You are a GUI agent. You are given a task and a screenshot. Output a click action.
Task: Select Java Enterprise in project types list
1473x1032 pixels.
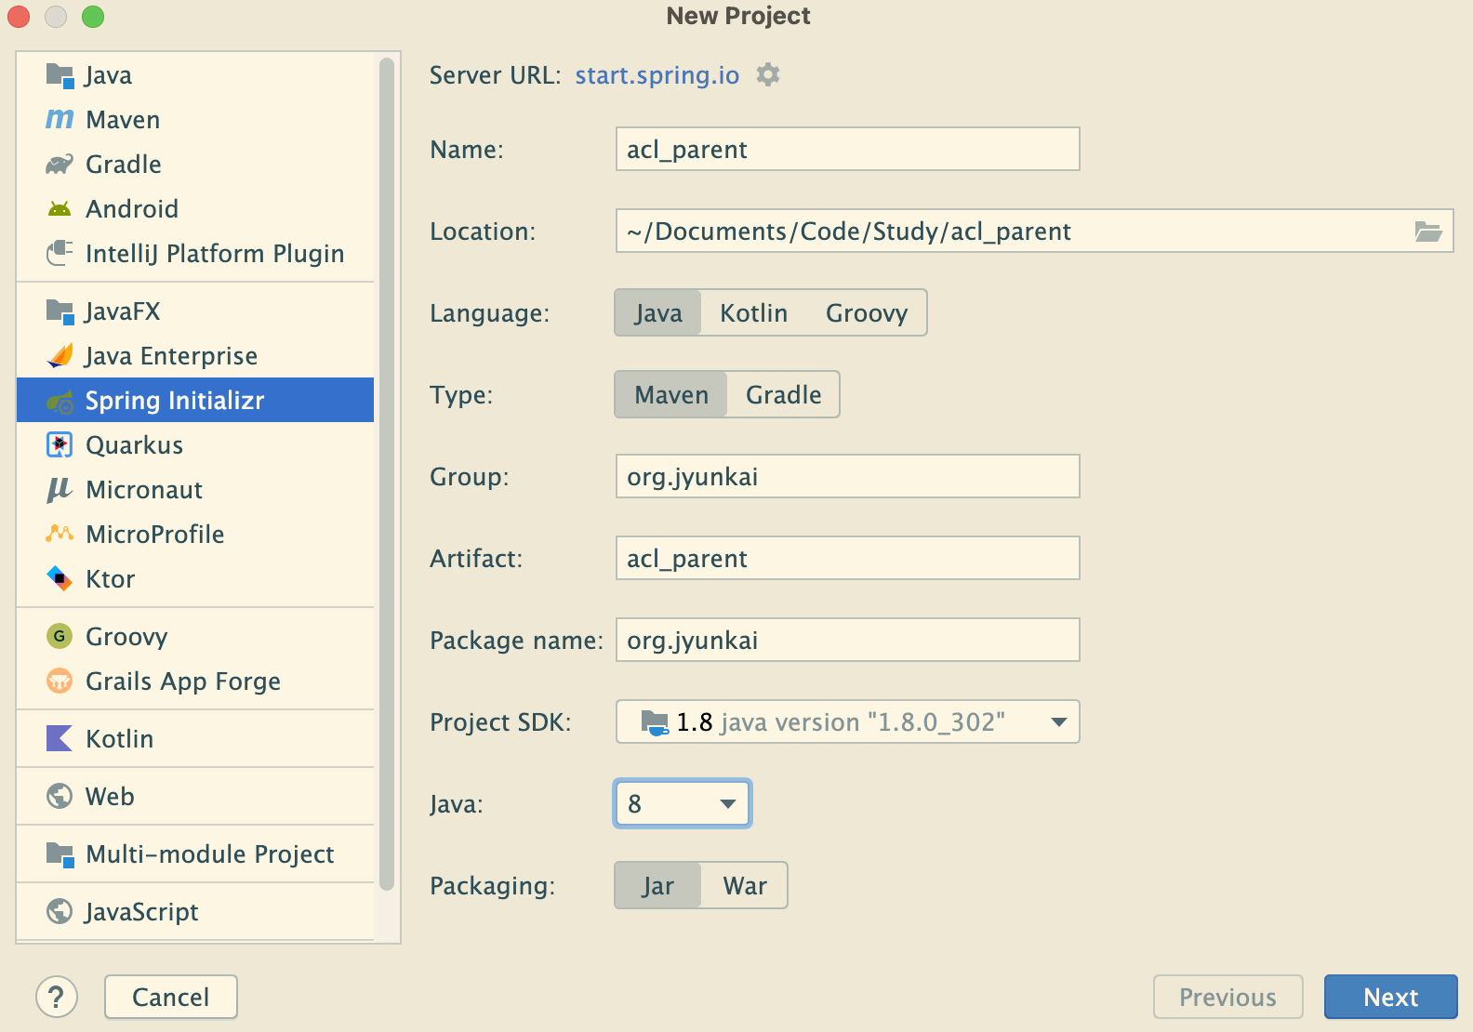point(171,356)
